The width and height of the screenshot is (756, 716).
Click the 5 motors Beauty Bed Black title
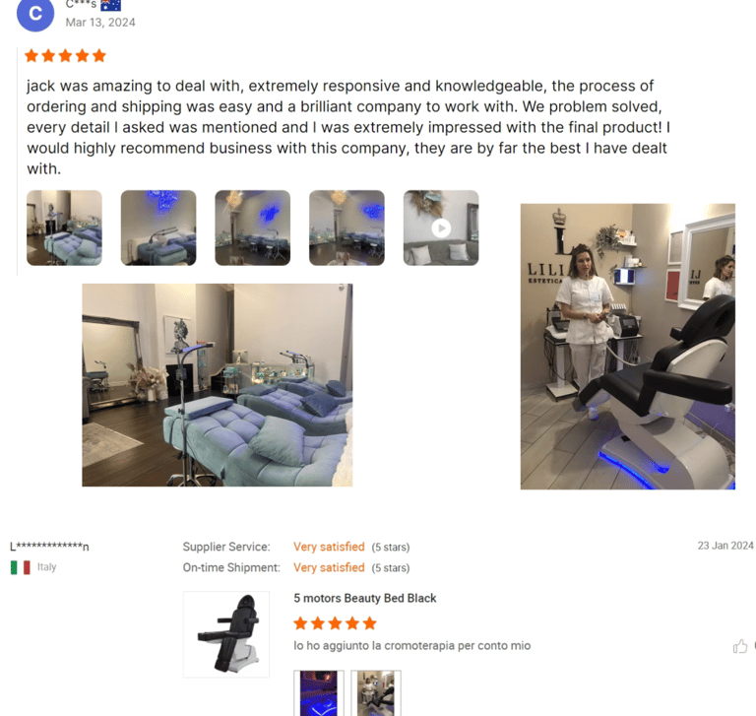tap(365, 598)
